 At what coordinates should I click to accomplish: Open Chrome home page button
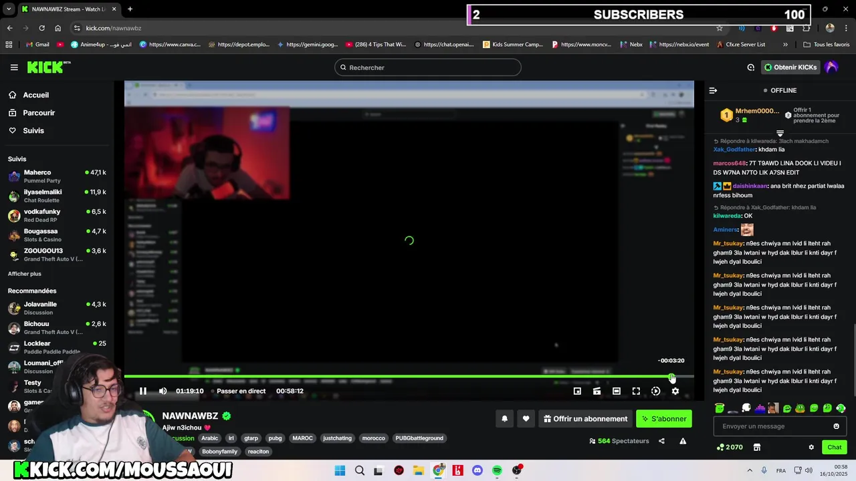point(58,28)
